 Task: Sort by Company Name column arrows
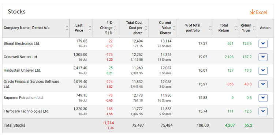[67, 28]
